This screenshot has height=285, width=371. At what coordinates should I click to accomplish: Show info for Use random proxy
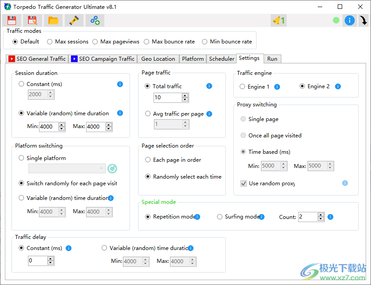[345, 183]
